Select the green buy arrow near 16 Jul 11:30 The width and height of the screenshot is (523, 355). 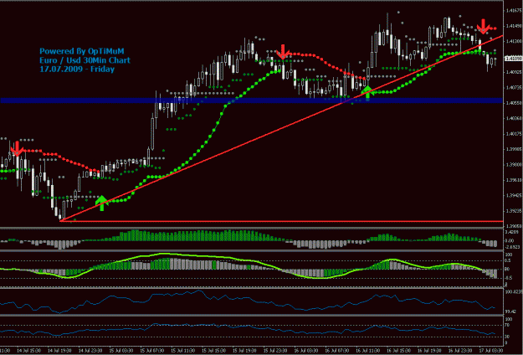tap(367, 92)
